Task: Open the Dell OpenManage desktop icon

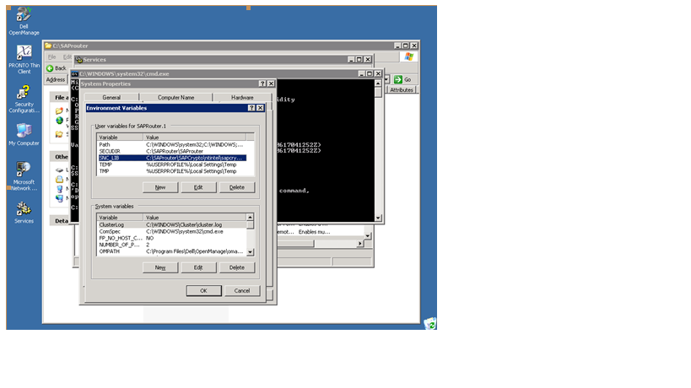Action: (24, 21)
